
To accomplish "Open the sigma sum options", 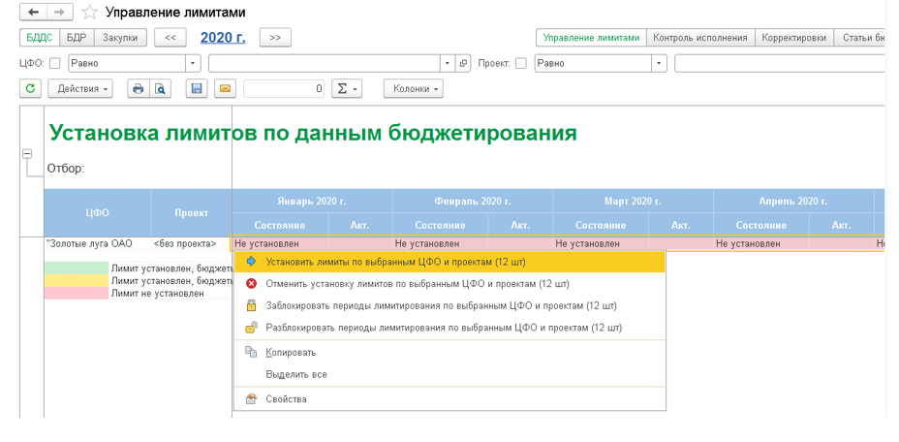I will 346,89.
